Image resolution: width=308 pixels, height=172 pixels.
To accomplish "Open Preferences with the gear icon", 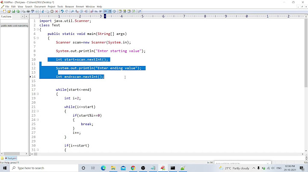I will (x=114, y=11).
